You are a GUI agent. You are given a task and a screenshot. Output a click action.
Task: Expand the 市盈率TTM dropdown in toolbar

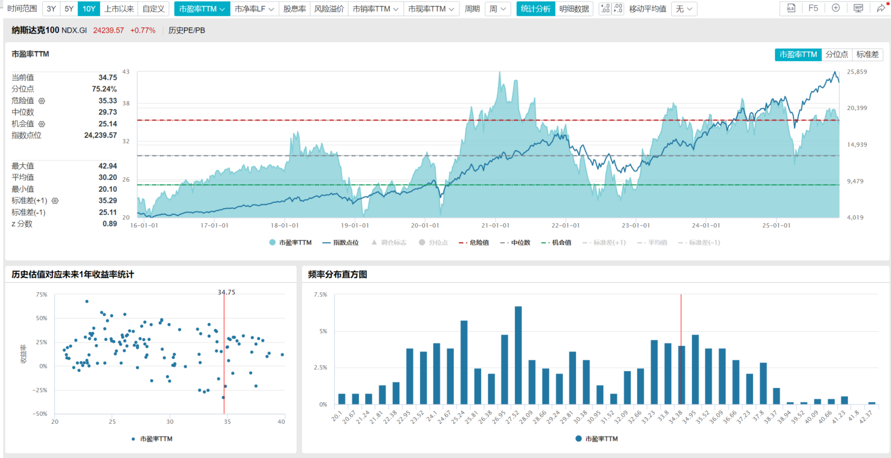[202, 9]
